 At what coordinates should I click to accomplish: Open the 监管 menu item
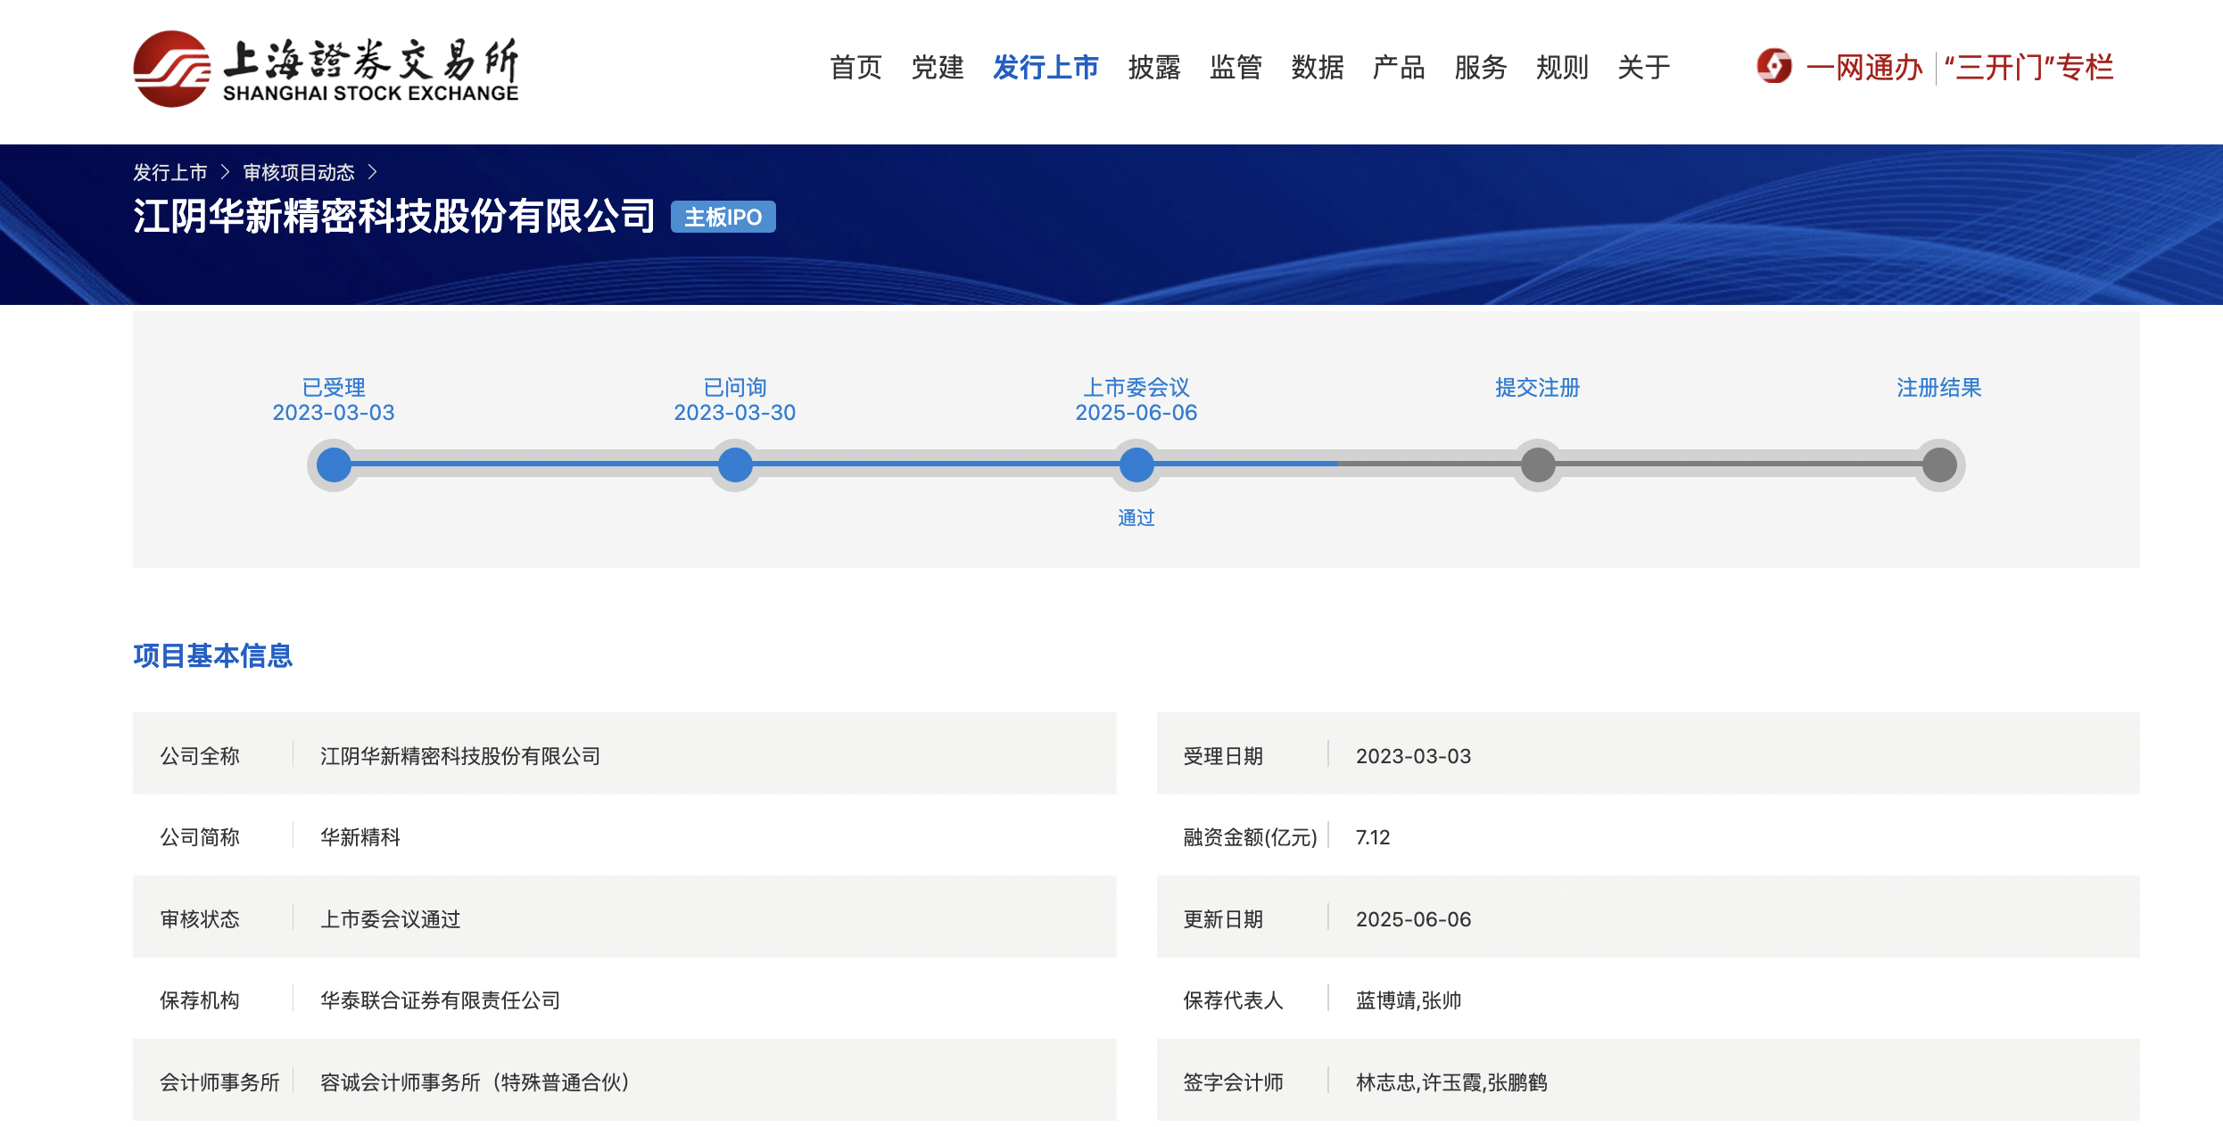pos(1235,67)
